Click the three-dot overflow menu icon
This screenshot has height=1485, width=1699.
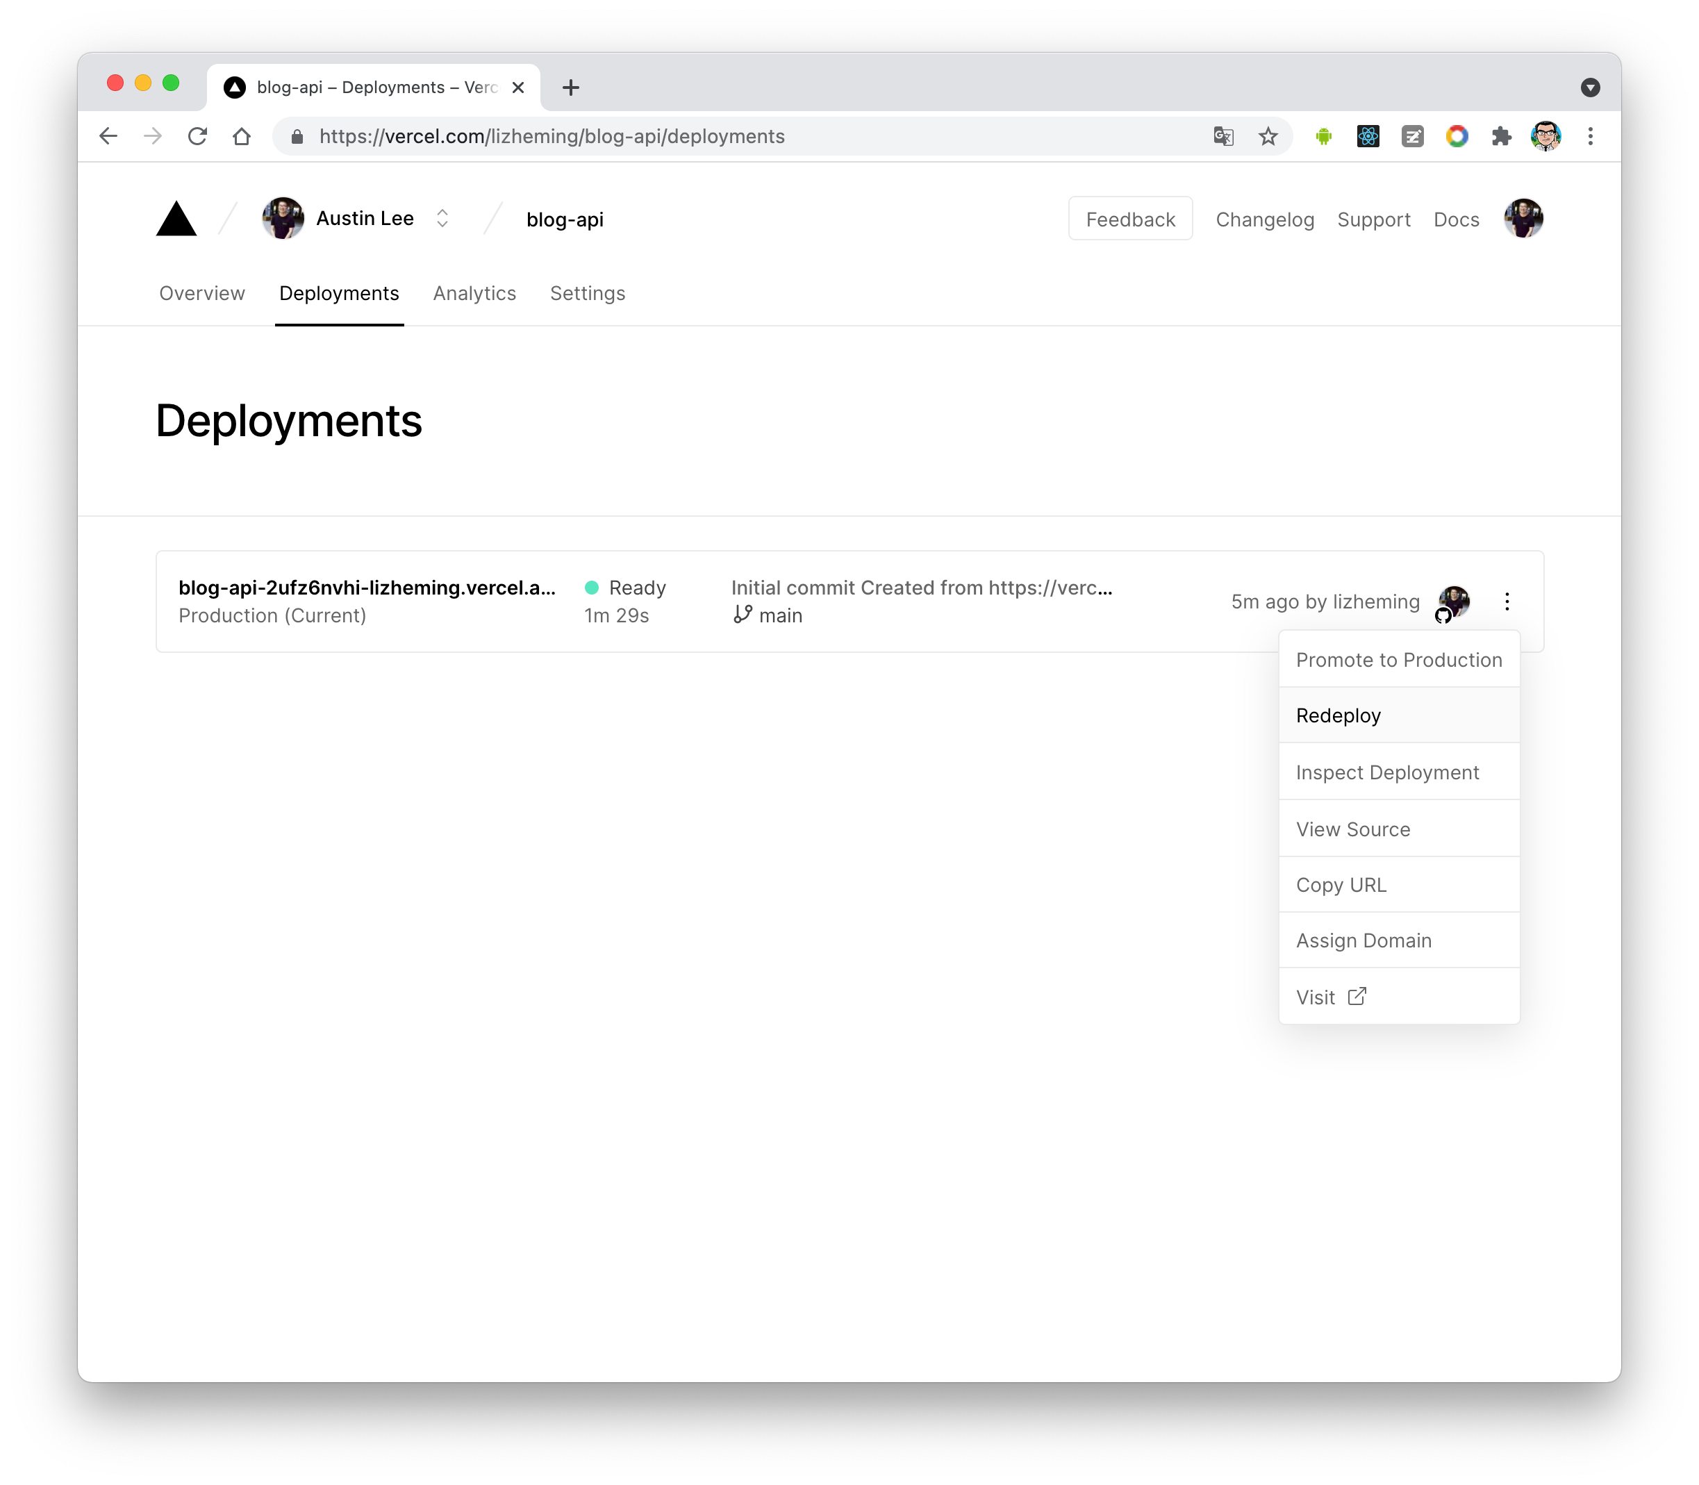click(x=1507, y=601)
